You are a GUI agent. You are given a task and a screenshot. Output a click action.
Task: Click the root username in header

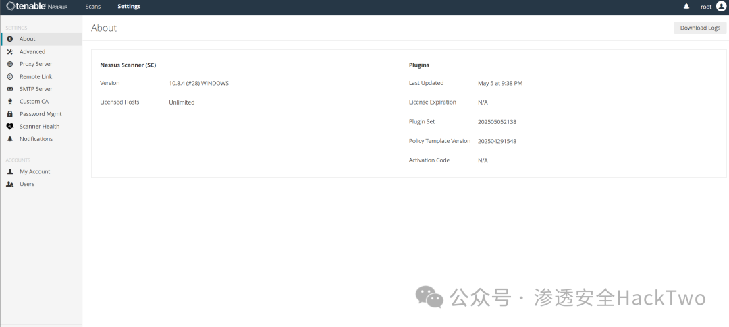(x=706, y=7)
